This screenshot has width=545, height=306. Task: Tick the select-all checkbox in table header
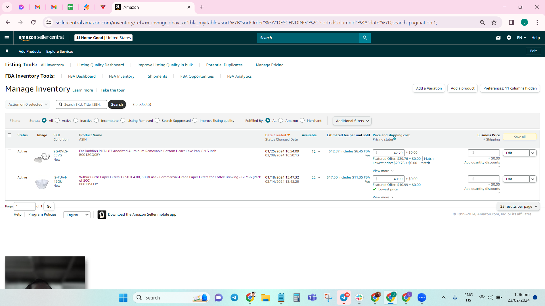[x=10, y=135]
